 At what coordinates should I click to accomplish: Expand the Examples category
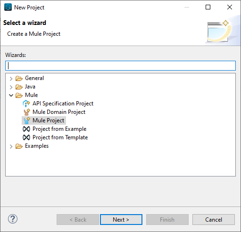(x=11, y=146)
